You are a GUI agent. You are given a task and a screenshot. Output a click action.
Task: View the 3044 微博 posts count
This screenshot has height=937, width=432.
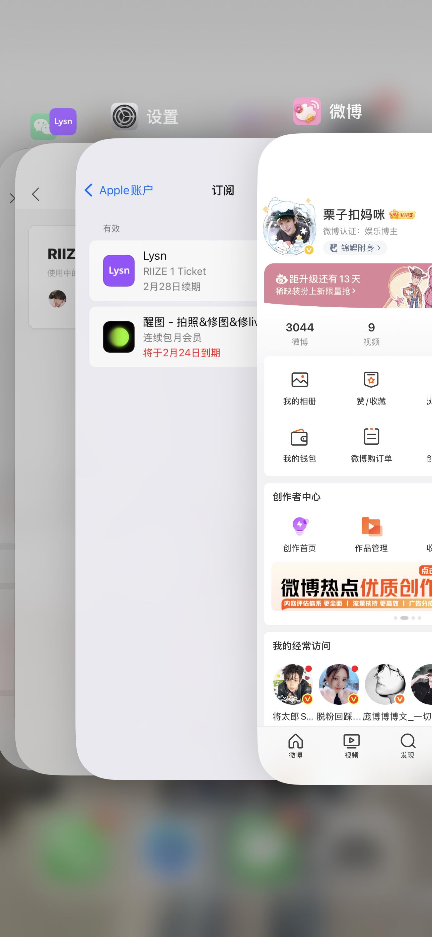(300, 333)
